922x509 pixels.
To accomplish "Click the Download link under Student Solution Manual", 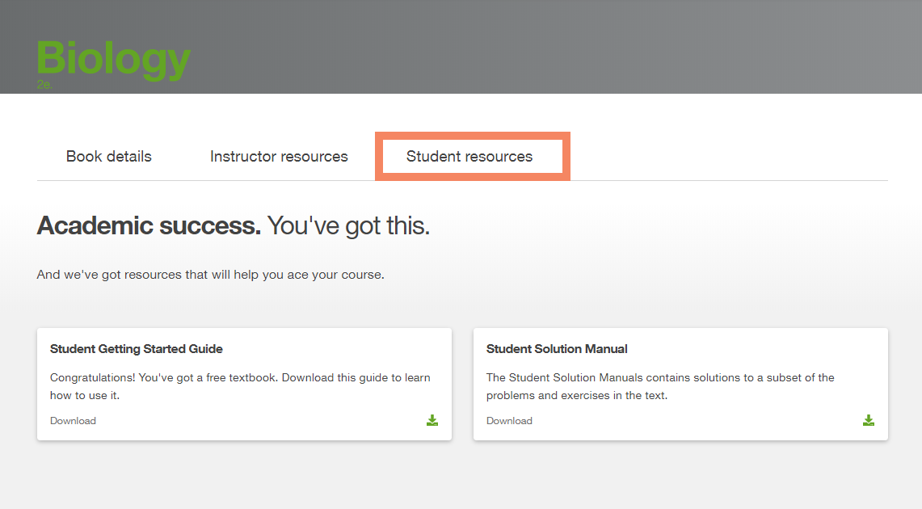I will click(x=509, y=420).
